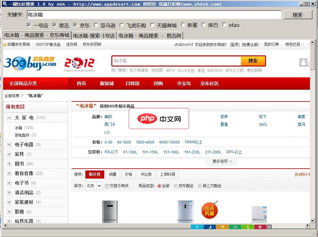Image resolution: width=318 pixels, height=237 pixels.
Task: Sort results by 销量
Action: (113, 174)
